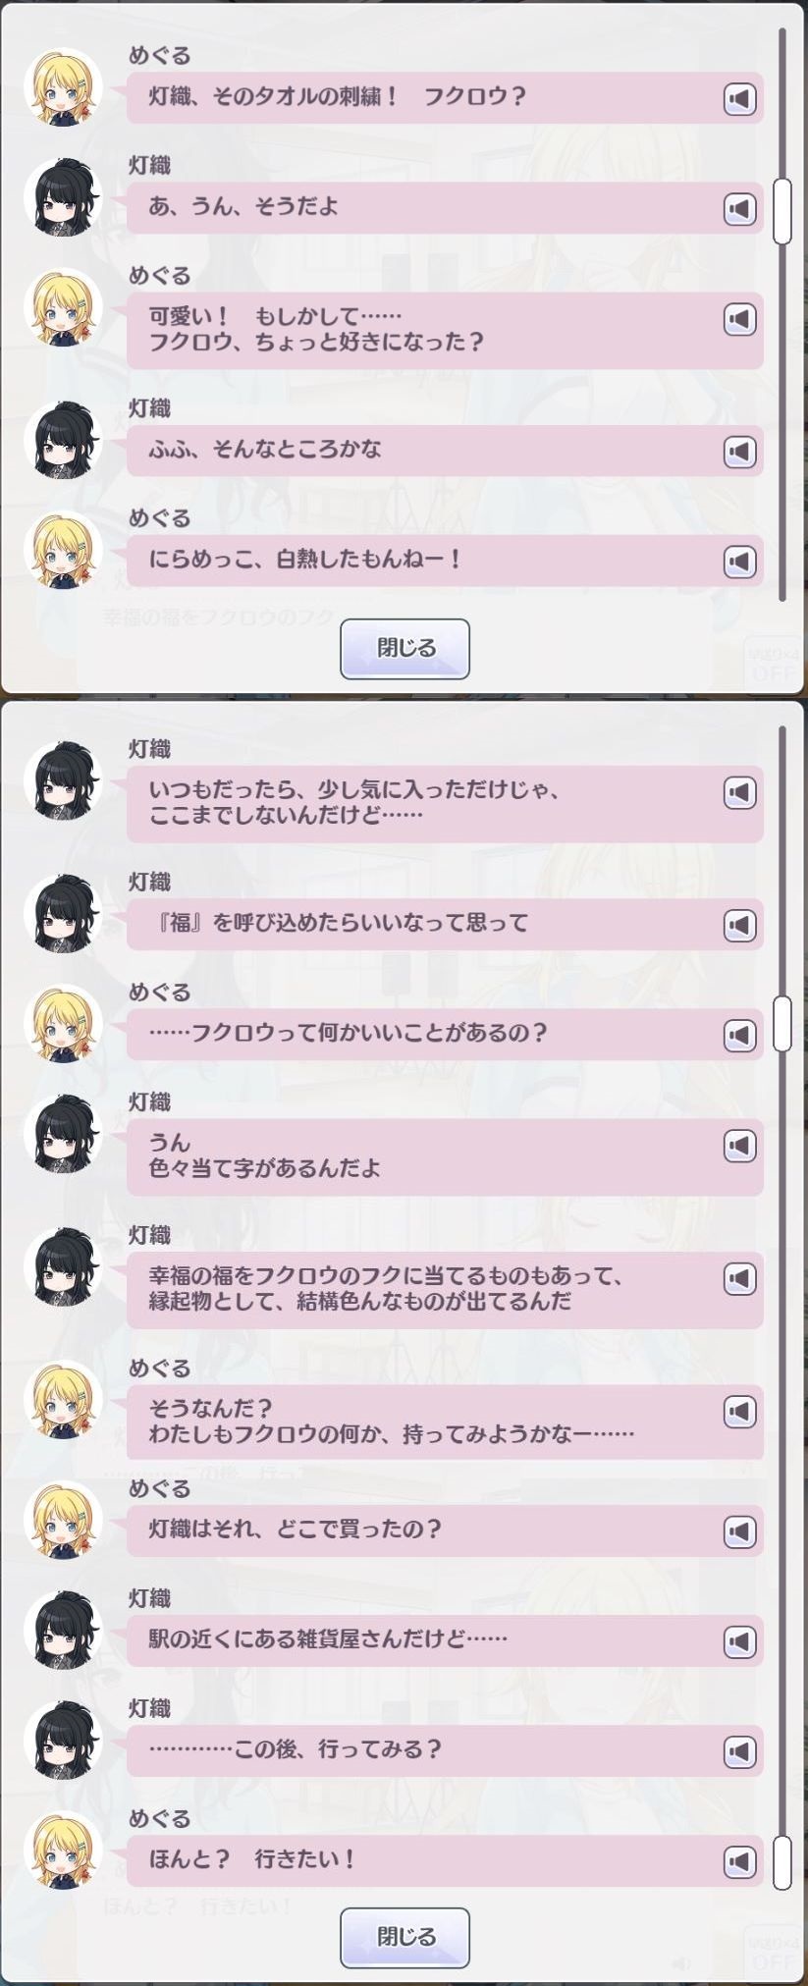
Task: Toggle the OFF switch behind lower log
Action: coord(772,1954)
